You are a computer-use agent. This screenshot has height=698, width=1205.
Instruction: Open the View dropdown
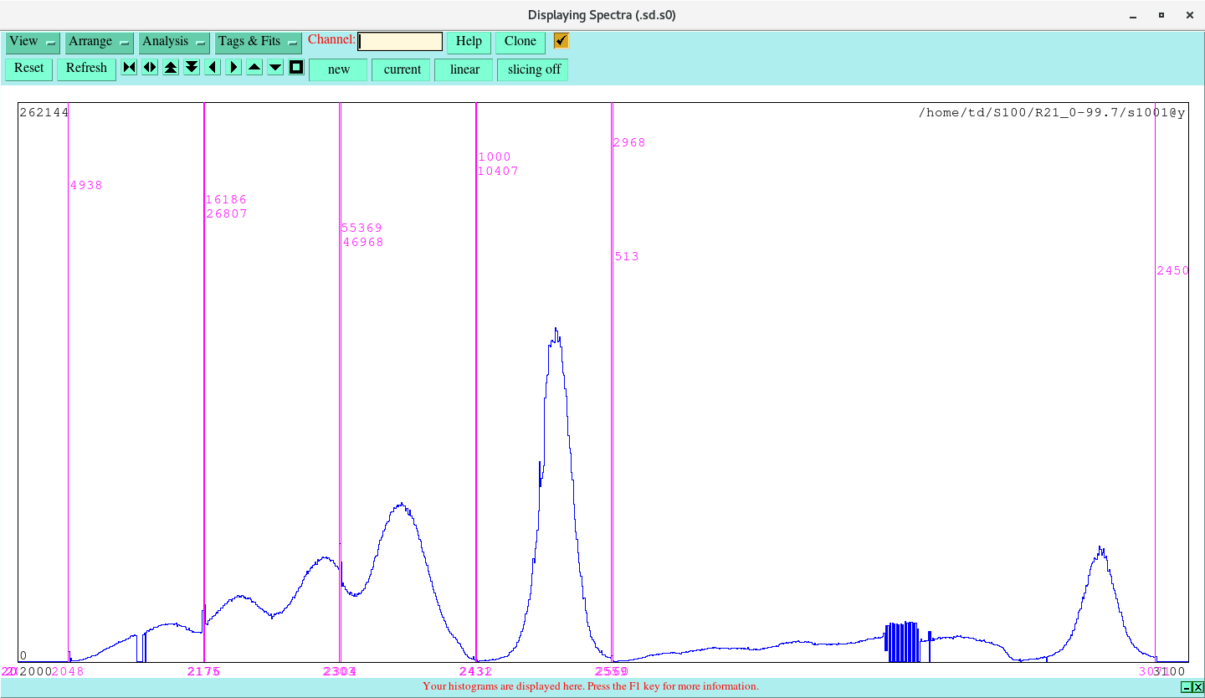(x=32, y=41)
